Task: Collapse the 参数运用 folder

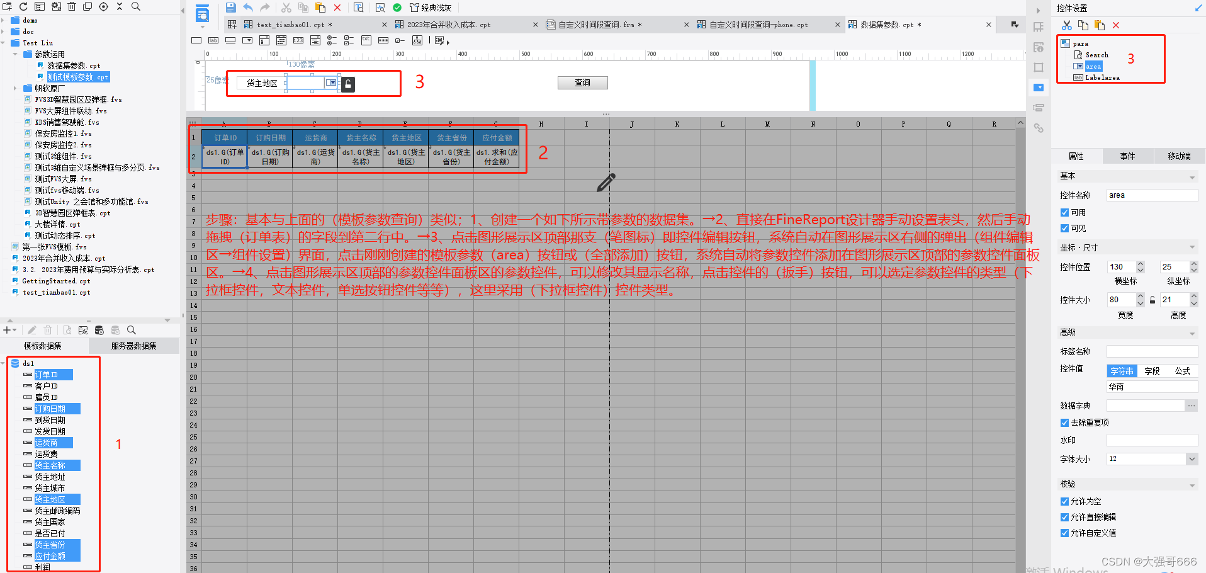Action: 15,54
